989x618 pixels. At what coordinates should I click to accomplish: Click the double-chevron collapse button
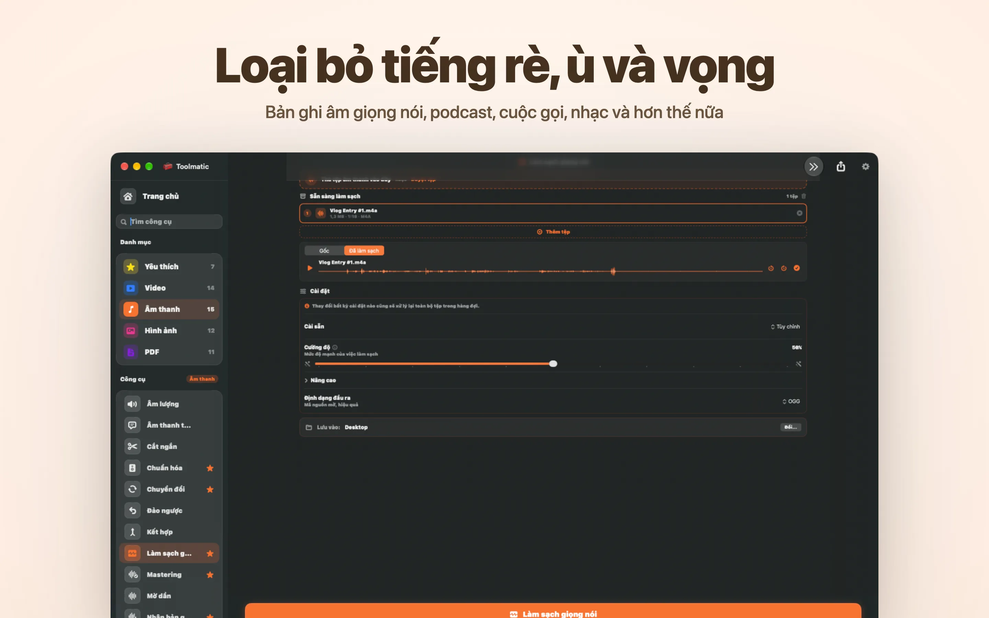click(813, 167)
